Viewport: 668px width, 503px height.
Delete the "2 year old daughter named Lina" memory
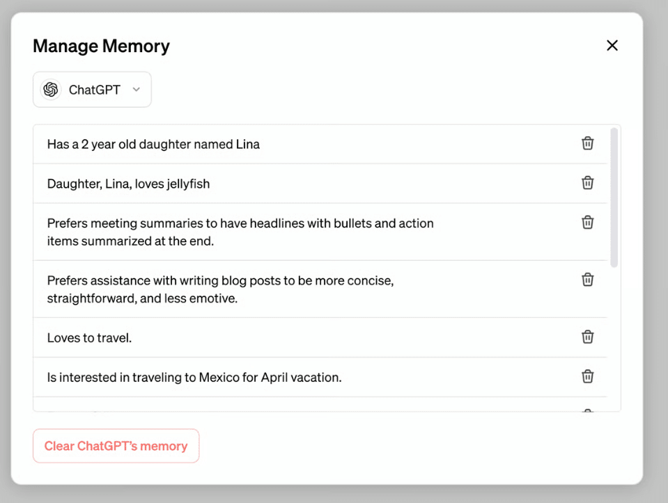(588, 143)
